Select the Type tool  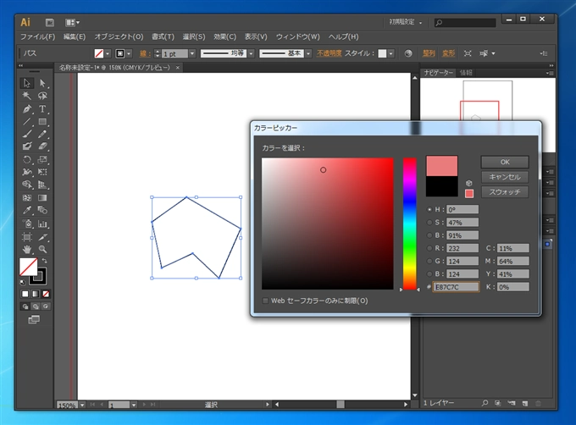pos(42,108)
